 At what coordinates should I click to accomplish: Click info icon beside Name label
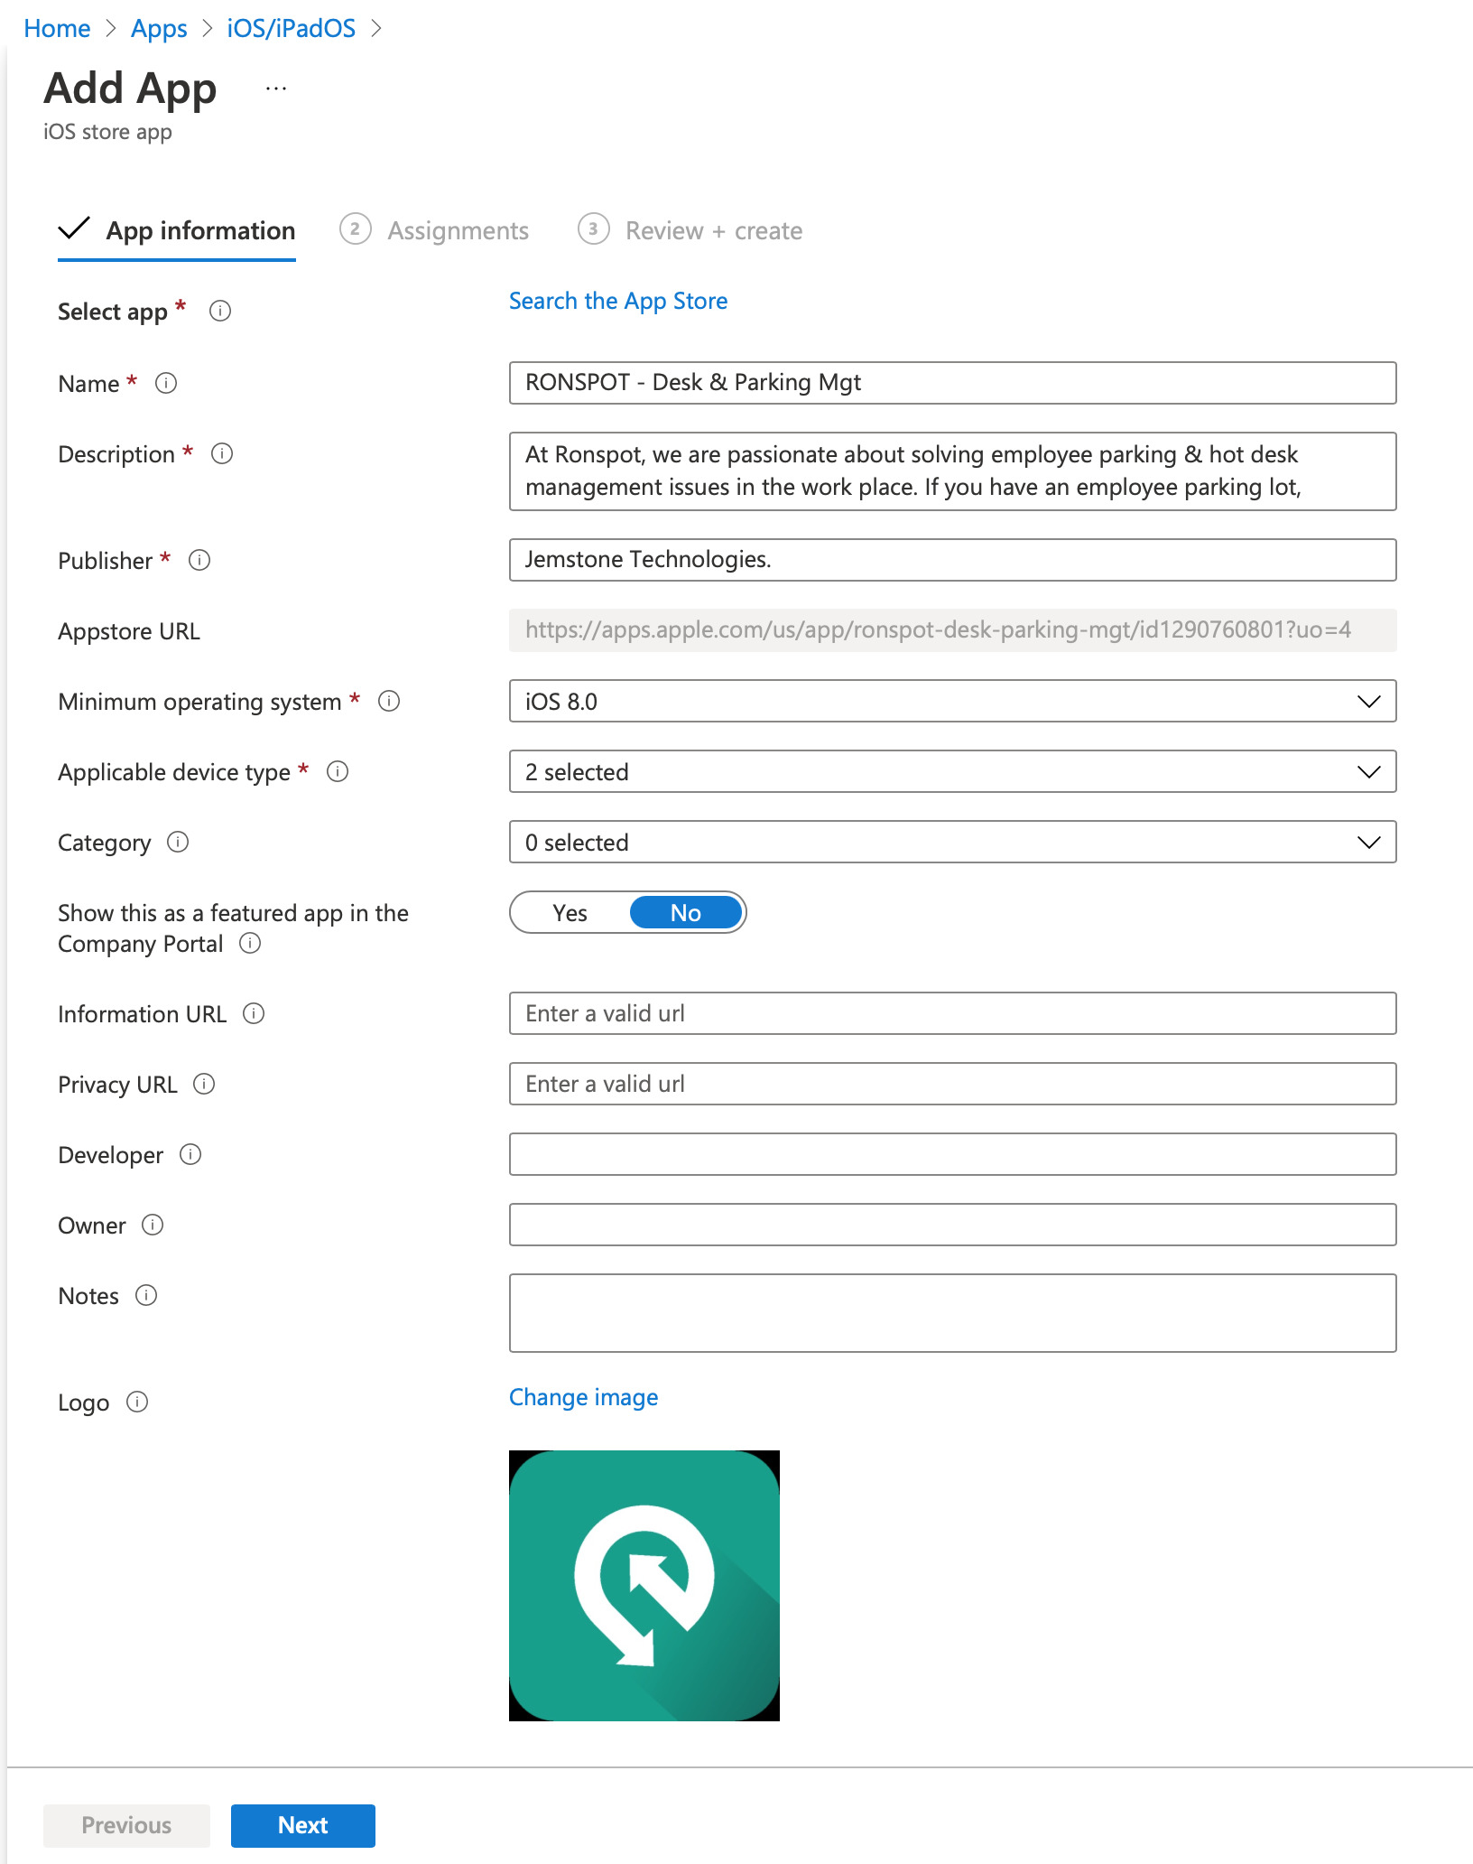(166, 383)
